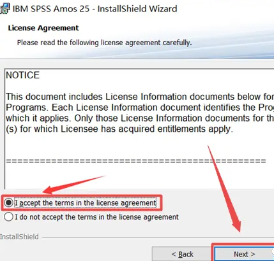Click the 'Programs. Each License Information' line
274x261 pixels.
tap(140, 108)
